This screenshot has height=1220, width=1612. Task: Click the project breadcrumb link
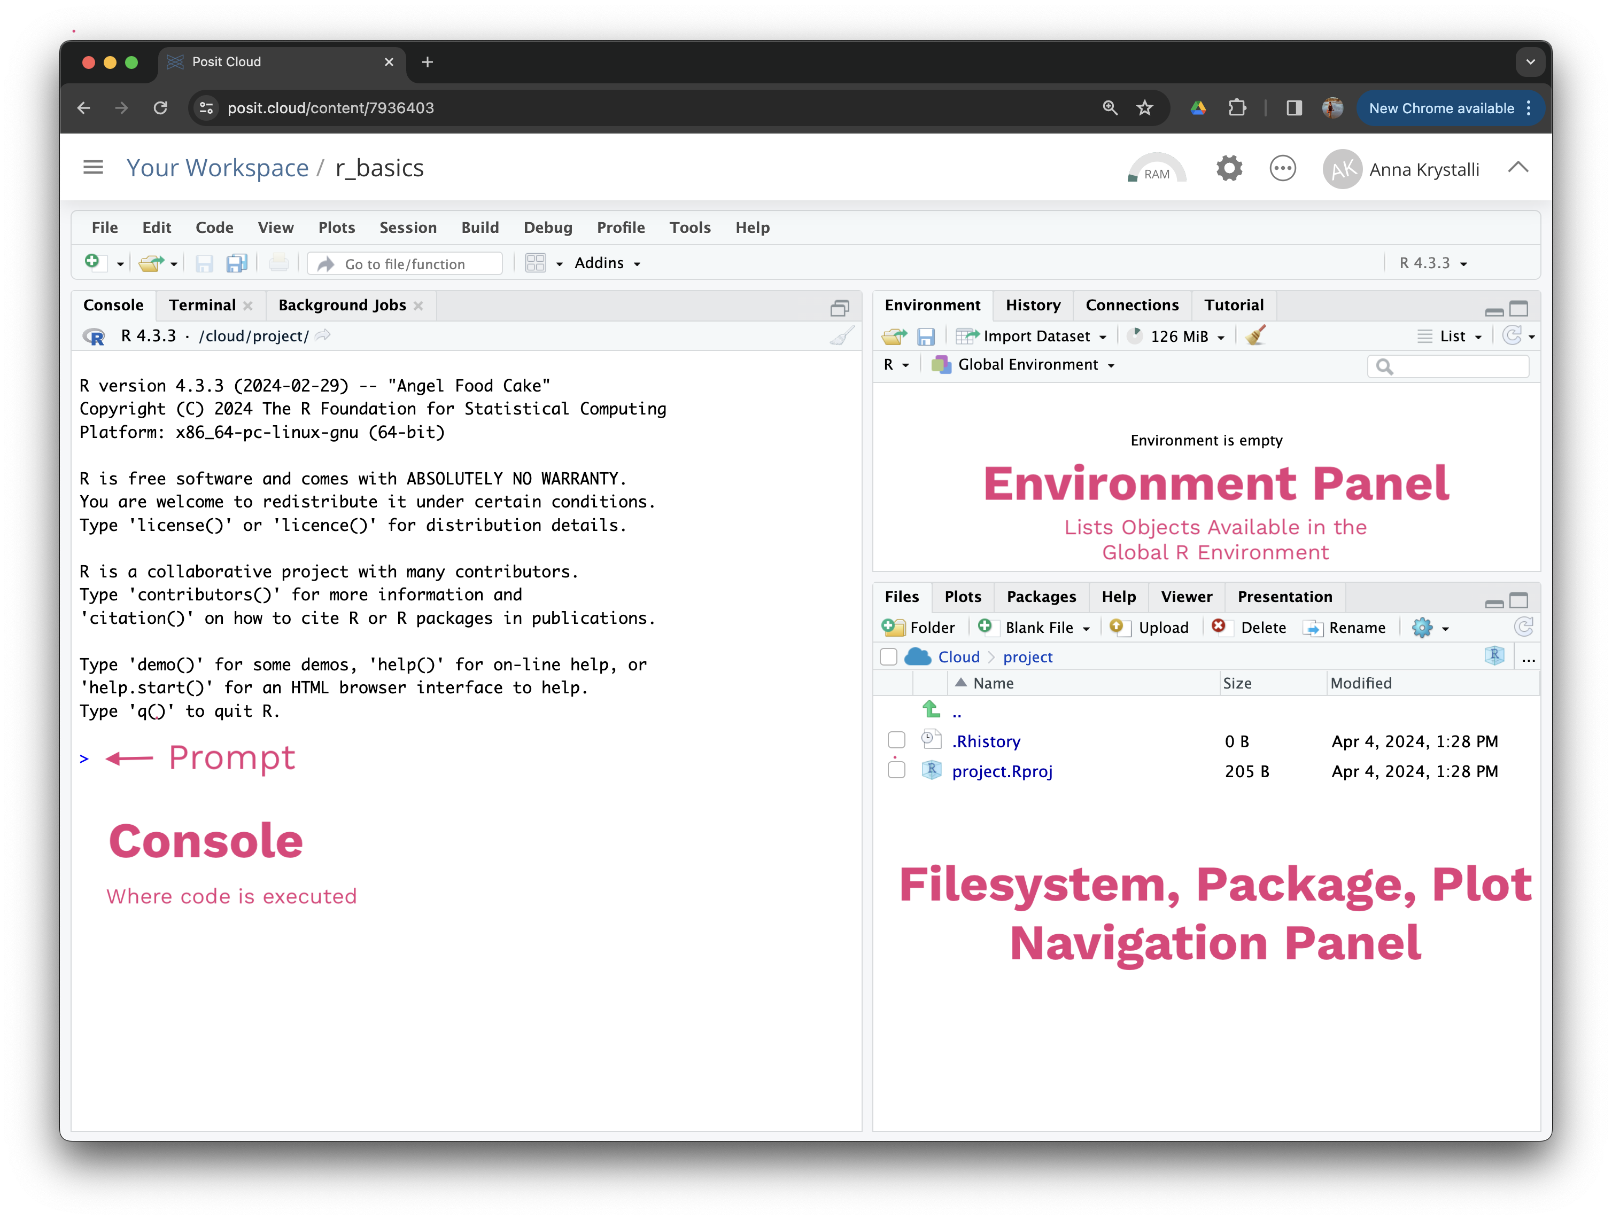tap(1027, 657)
